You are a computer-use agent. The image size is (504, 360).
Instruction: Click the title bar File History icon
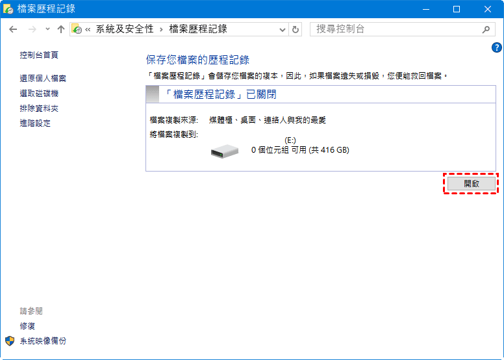pyautogui.click(x=8, y=9)
